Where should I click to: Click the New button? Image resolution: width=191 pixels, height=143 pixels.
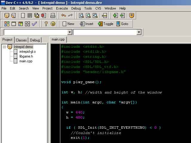click(68, 24)
